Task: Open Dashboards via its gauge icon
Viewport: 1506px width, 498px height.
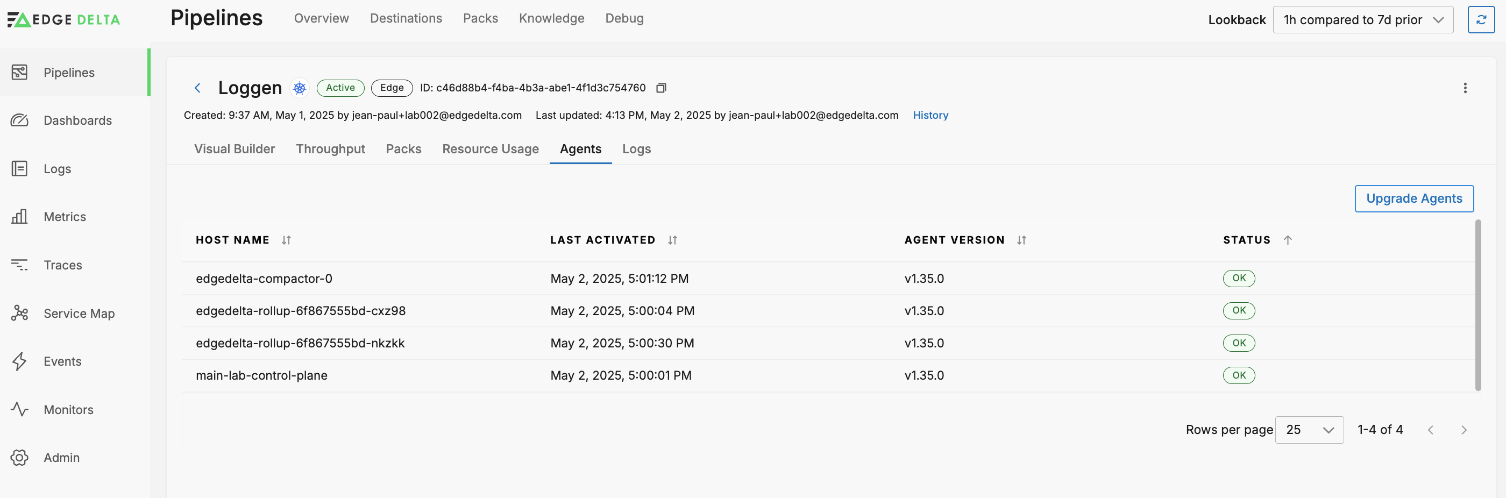Action: [x=19, y=120]
